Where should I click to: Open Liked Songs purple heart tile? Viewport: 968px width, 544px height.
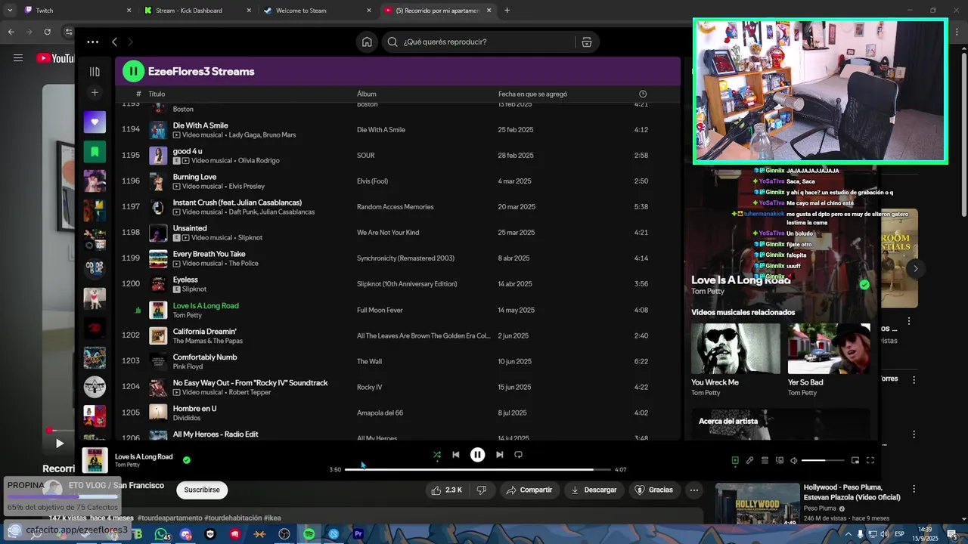coord(95,122)
